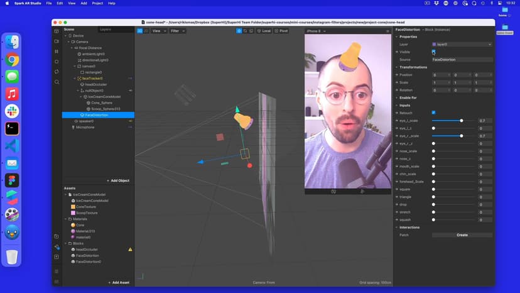Toggle visibility indicator on nullObject0 row

coord(131,91)
